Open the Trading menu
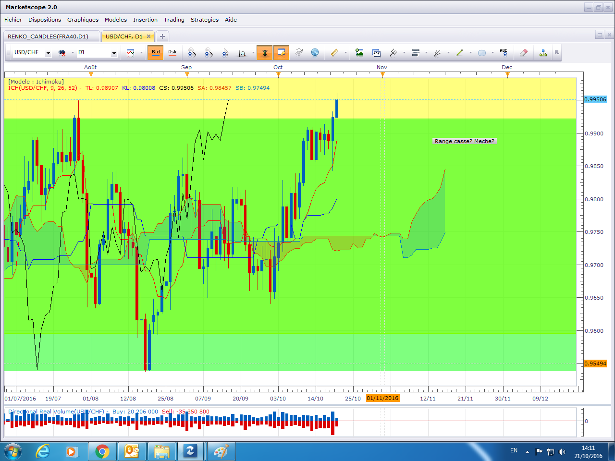 coord(174,20)
